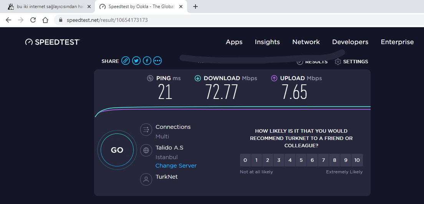This screenshot has width=424, height=204.
Task: Rate recommendation 6
Action: pyautogui.click(x=312, y=160)
